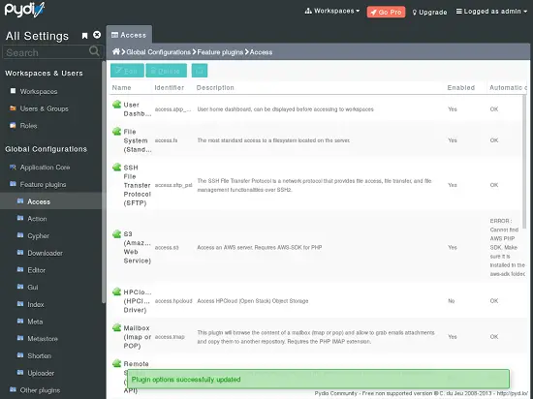Click the Go Pro button
The width and height of the screenshot is (533, 399).
386,13
